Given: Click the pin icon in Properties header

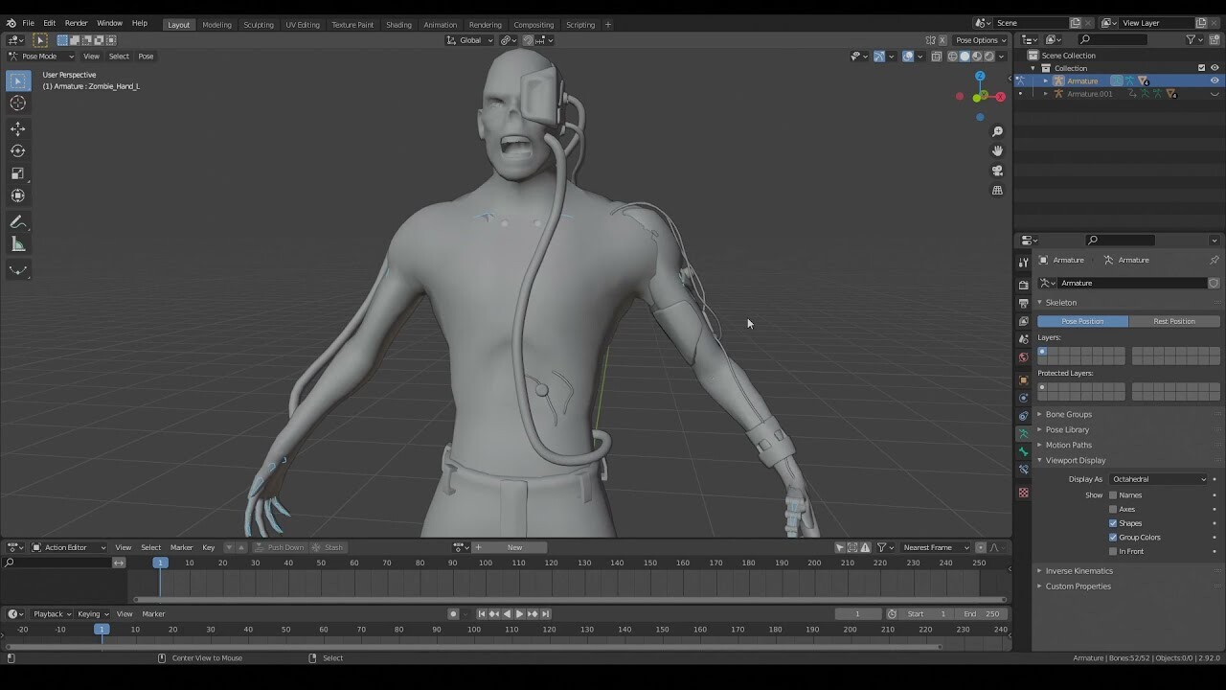Looking at the screenshot, I should [x=1214, y=260].
